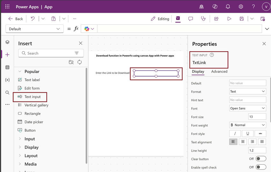Open the App checker stethoscope icon

pyautogui.click(x=203, y=19)
